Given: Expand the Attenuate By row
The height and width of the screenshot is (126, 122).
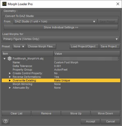Looking at the screenshot, I should click(10, 88).
